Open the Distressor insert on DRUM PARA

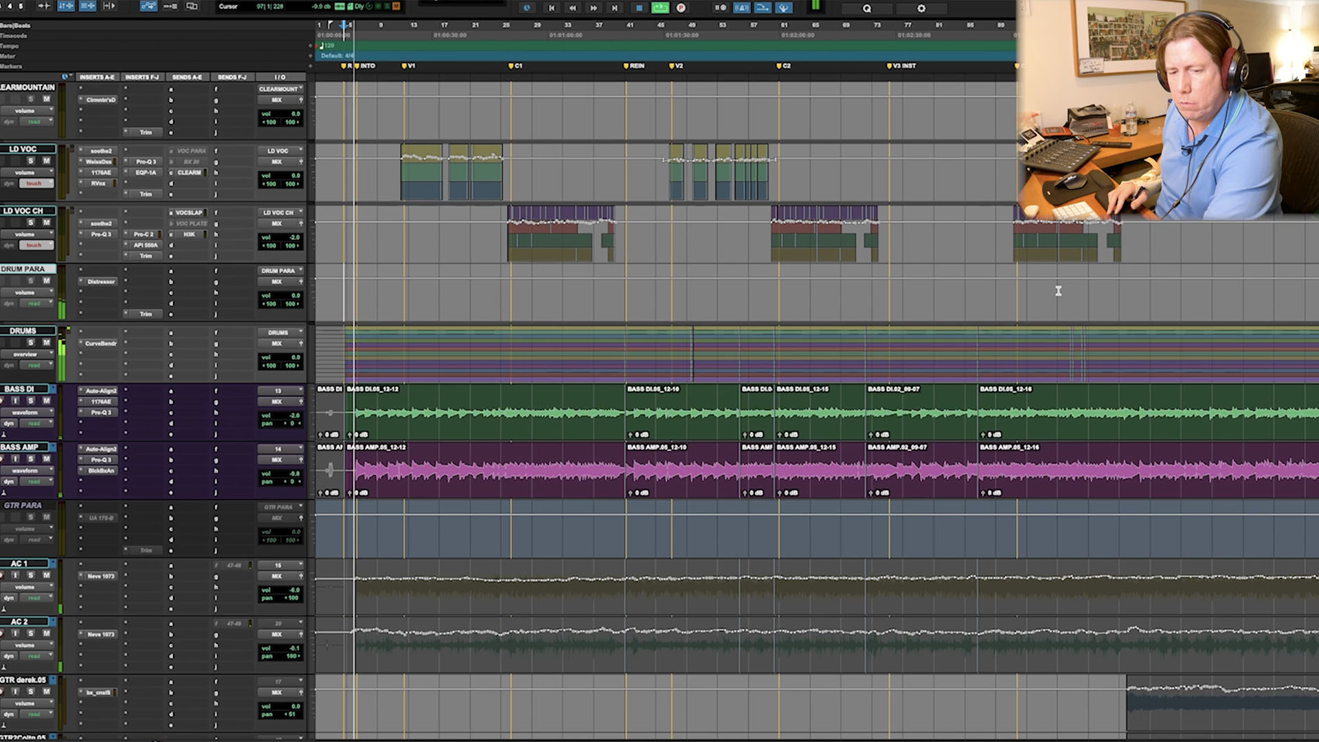[101, 282]
